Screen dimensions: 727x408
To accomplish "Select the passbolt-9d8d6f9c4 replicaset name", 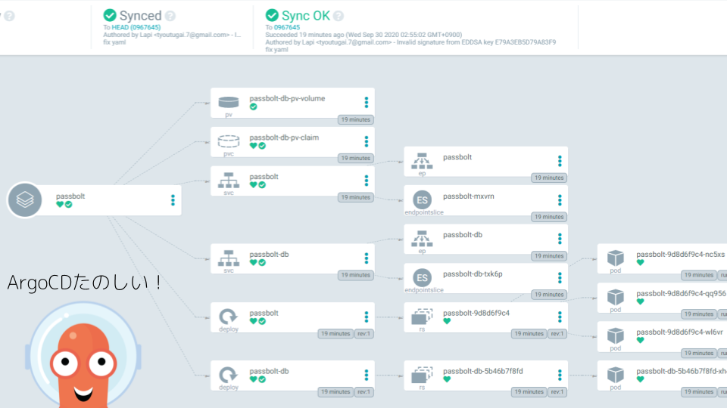I will 476,313.
